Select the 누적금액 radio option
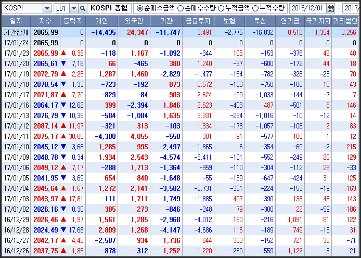The image size is (361, 258). [x=234, y=8]
